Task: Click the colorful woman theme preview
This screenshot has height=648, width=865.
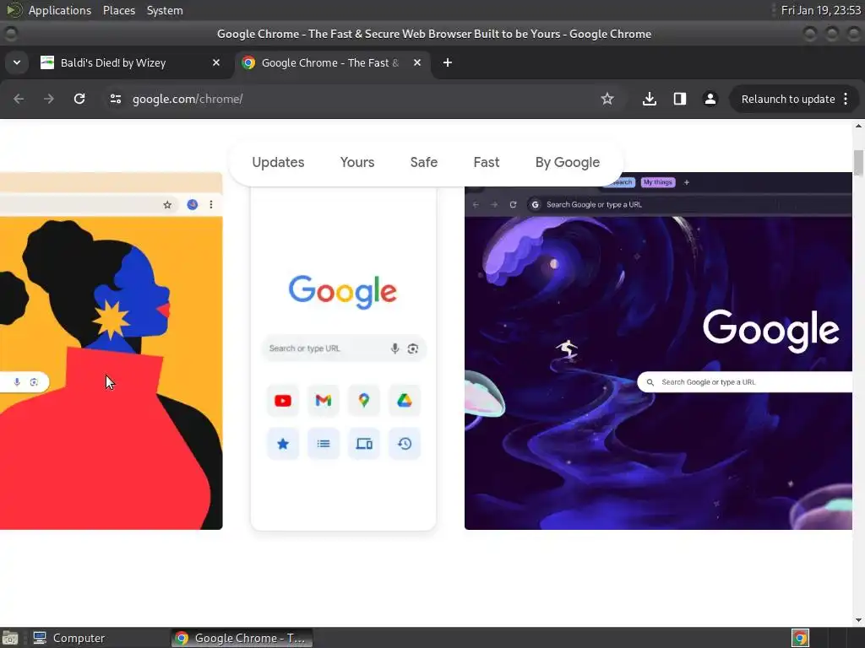Action: pyautogui.click(x=111, y=351)
